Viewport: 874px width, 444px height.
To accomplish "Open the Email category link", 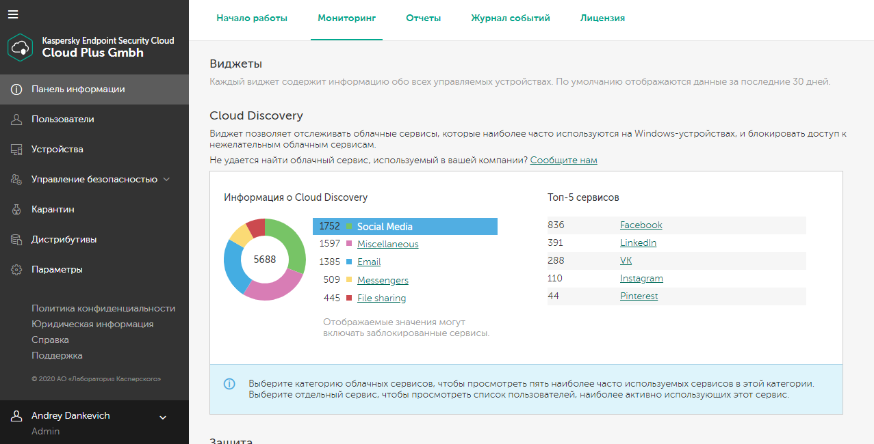I will (x=369, y=262).
